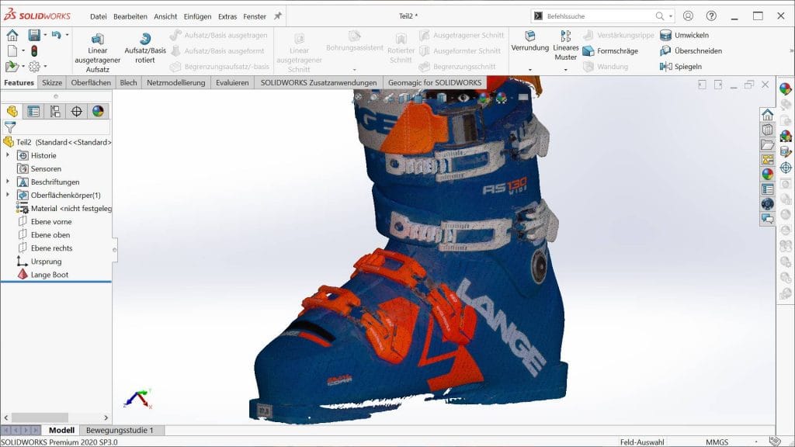
Task: Switch to the Geomagic for SOLIDWORKS tab
Action: [x=435, y=82]
